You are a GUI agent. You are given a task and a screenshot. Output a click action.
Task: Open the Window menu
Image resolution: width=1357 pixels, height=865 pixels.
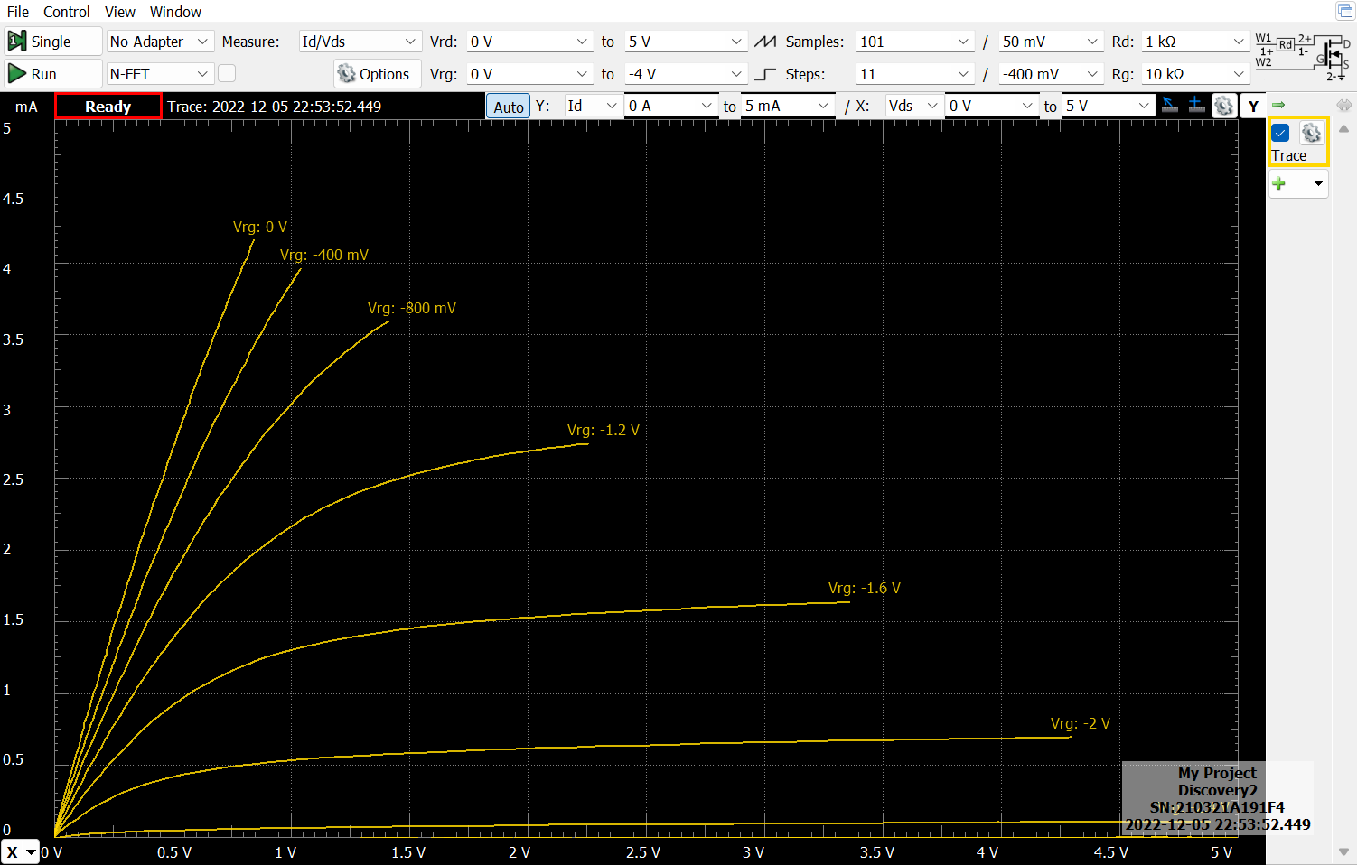click(x=175, y=12)
